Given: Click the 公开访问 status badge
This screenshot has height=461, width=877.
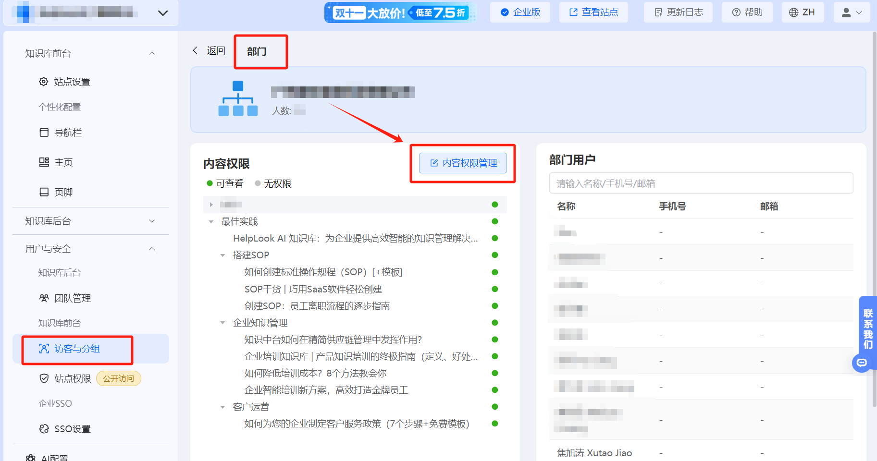Looking at the screenshot, I should (119, 378).
